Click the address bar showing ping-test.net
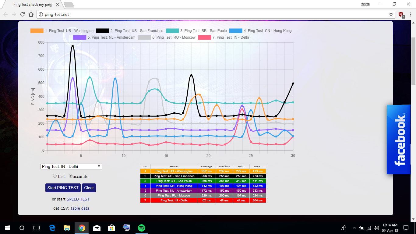Image resolution: width=416 pixels, height=234 pixels. tap(213, 14)
